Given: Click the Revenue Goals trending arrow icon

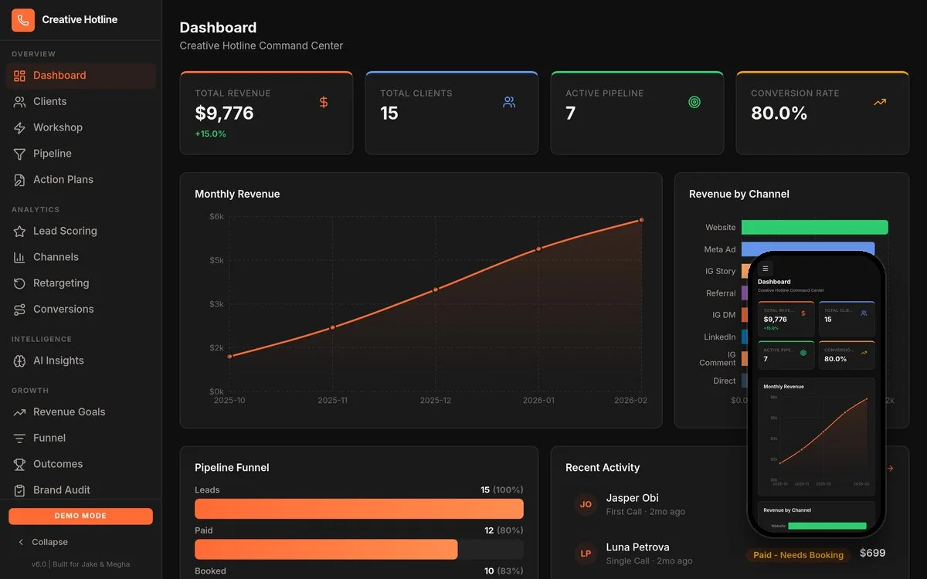Looking at the screenshot, I should pyautogui.click(x=19, y=412).
